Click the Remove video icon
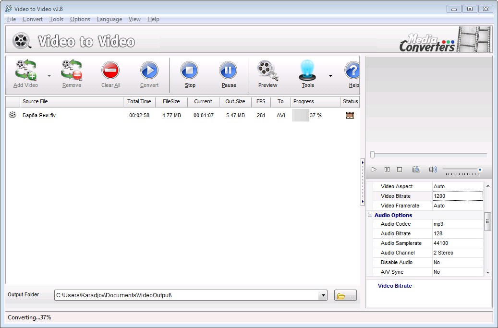 pyautogui.click(x=72, y=71)
